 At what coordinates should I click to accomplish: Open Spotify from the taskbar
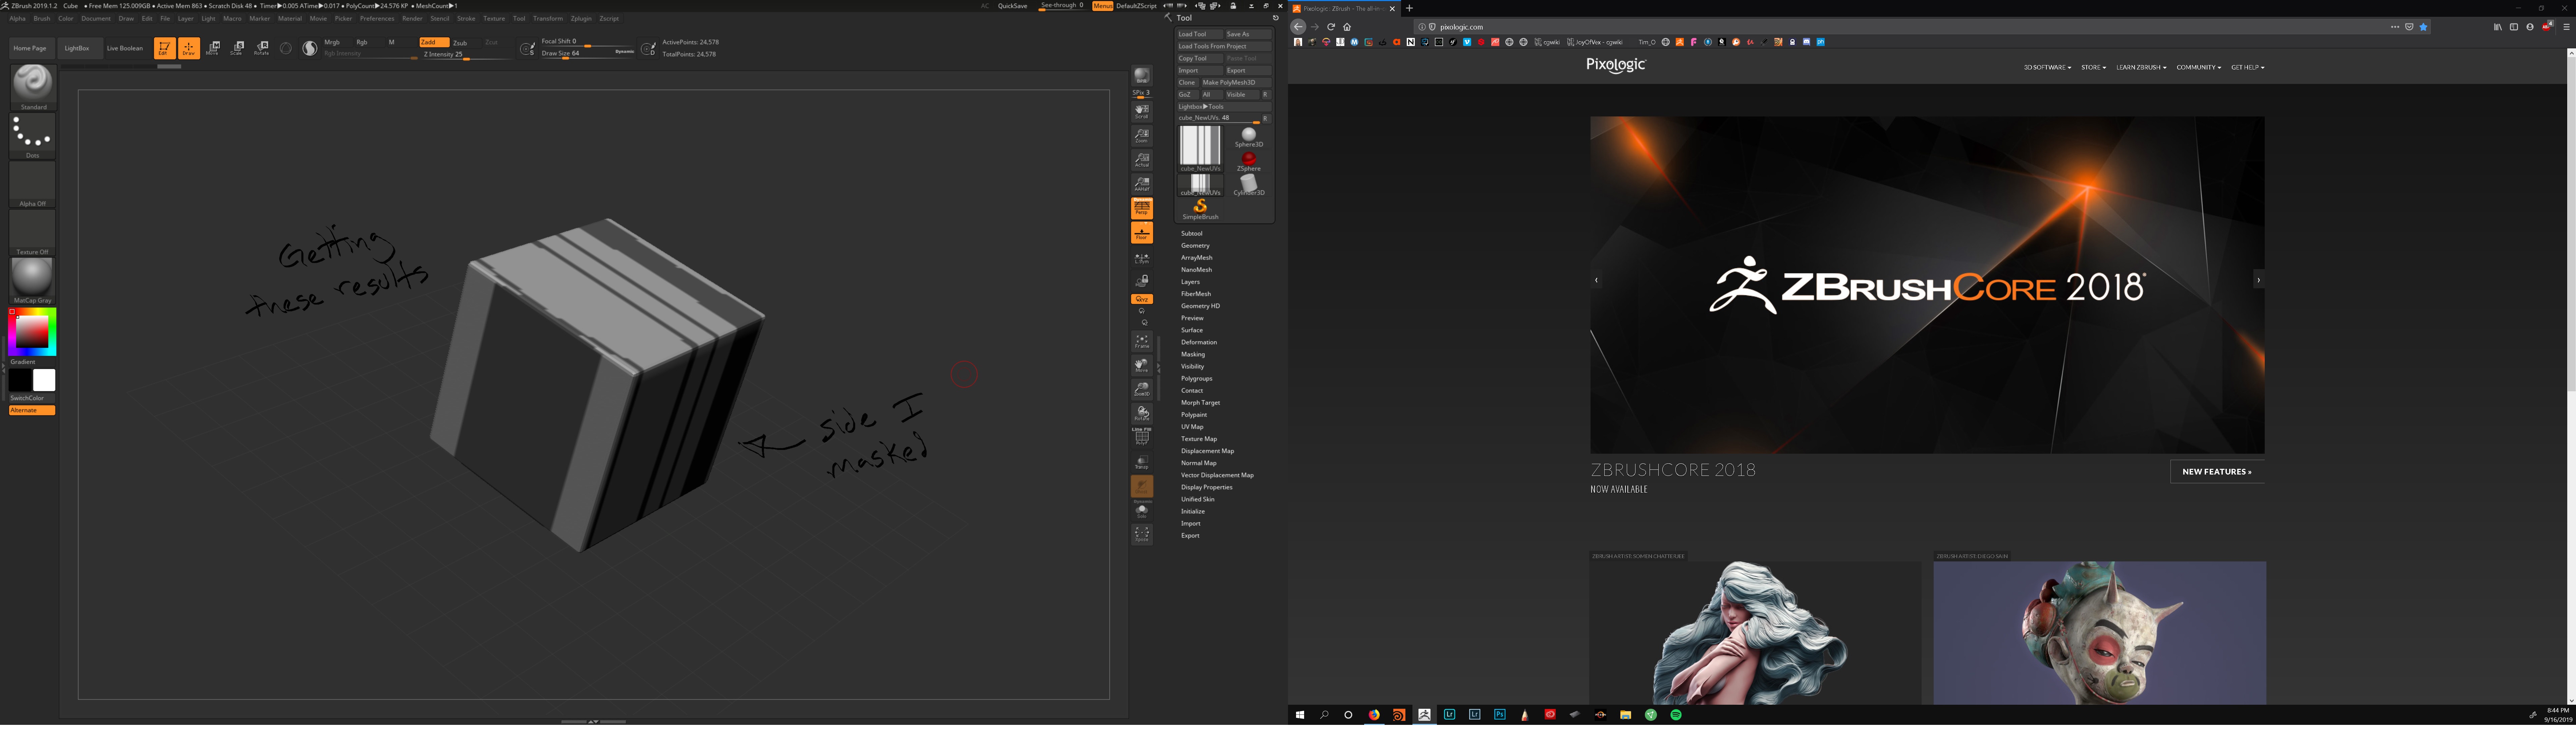[1676, 715]
